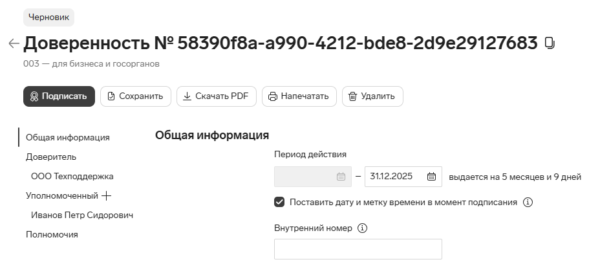The image size is (589, 264).
Task: Delete the draft with Удалить
Action: (372, 96)
